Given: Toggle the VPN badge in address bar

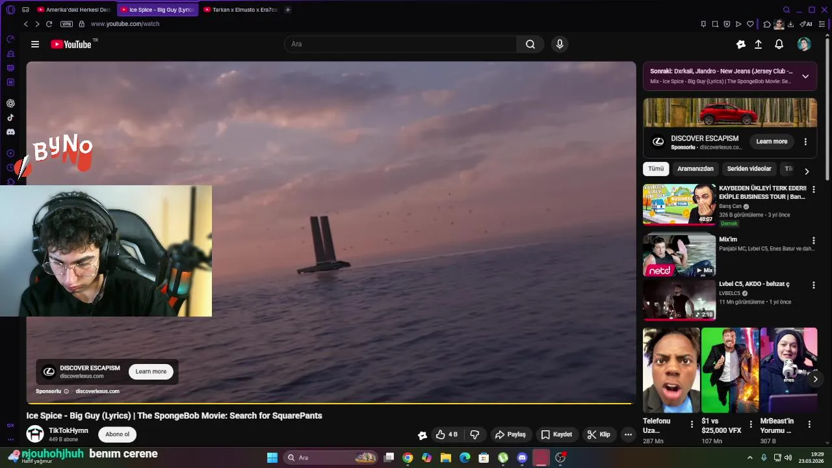Looking at the screenshot, I should point(66,24).
